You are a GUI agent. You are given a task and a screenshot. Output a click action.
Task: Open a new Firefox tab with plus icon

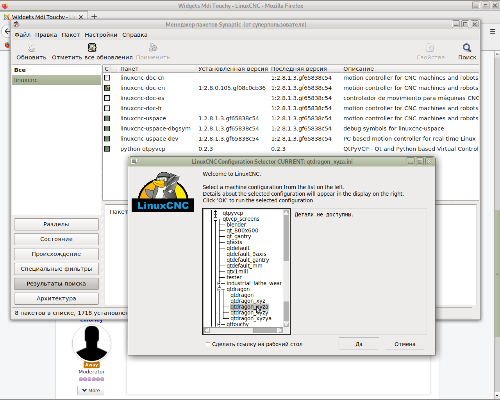(94, 17)
